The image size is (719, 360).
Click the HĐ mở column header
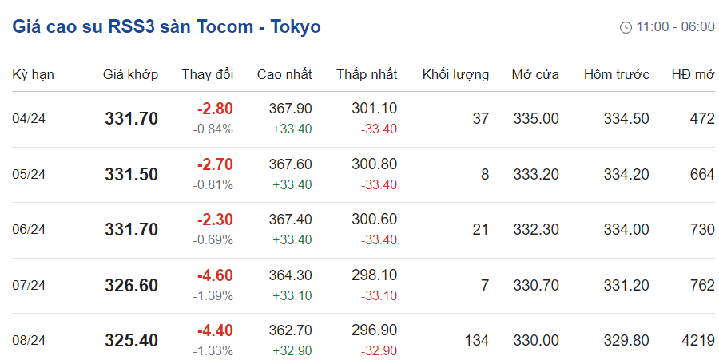point(693,75)
